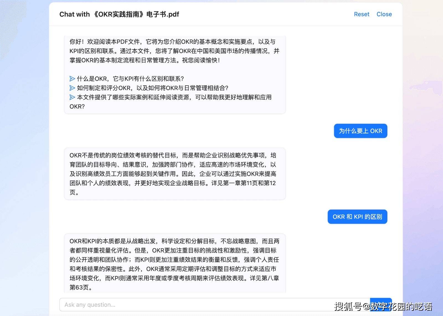Screen dimensions: 443x316
Task: Click the page reference "详见第八章第63页"
Action: (264, 278)
